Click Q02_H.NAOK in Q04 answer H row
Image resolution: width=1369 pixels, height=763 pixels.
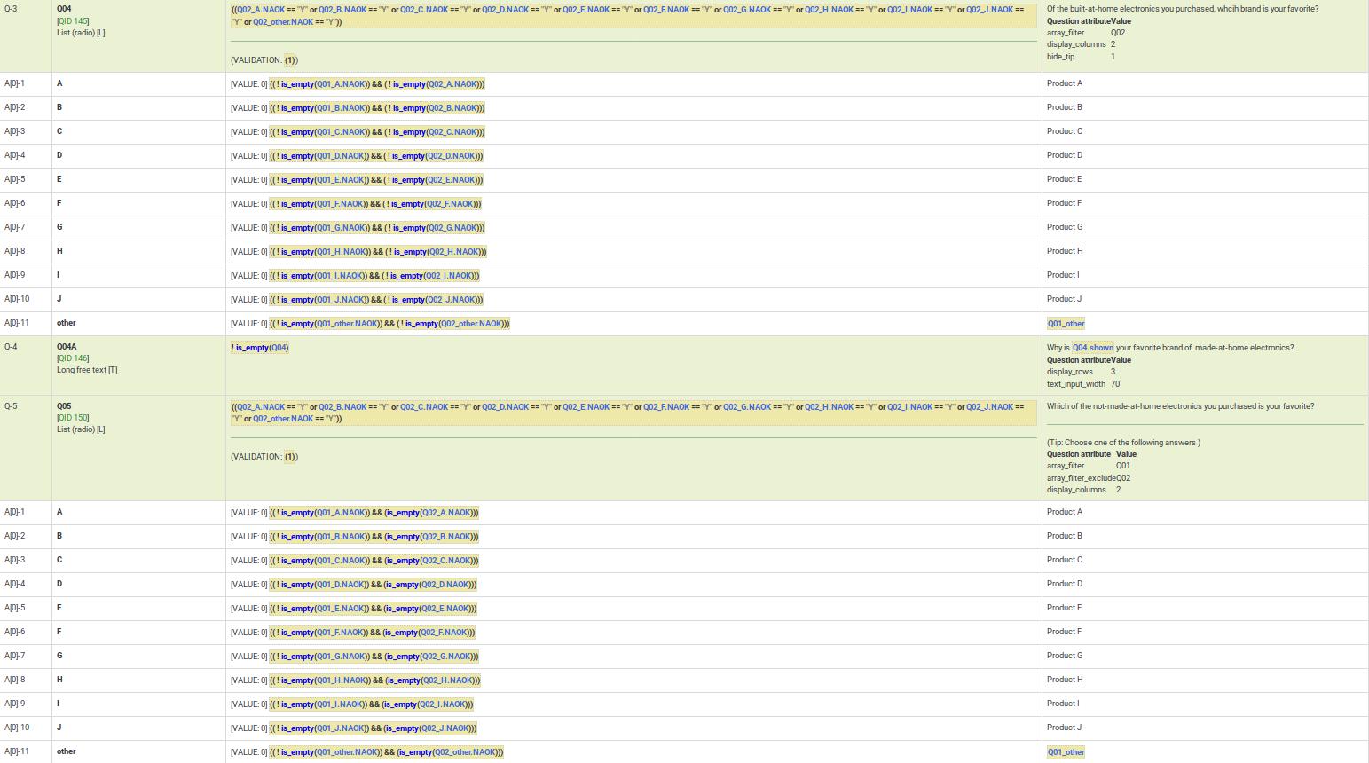(452, 252)
